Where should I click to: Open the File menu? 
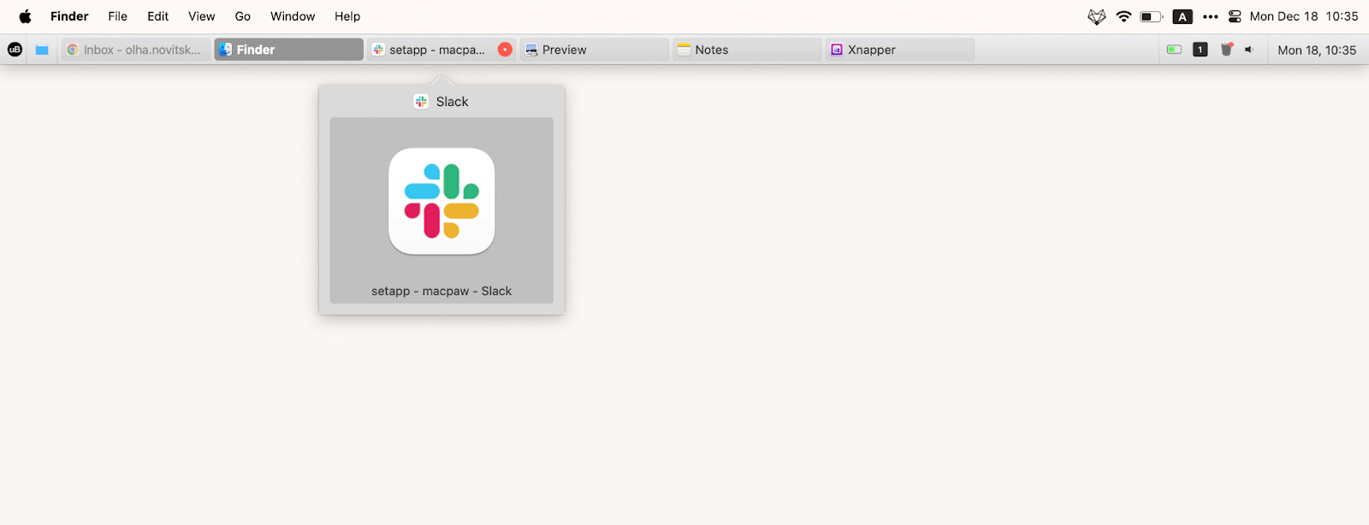coord(118,16)
